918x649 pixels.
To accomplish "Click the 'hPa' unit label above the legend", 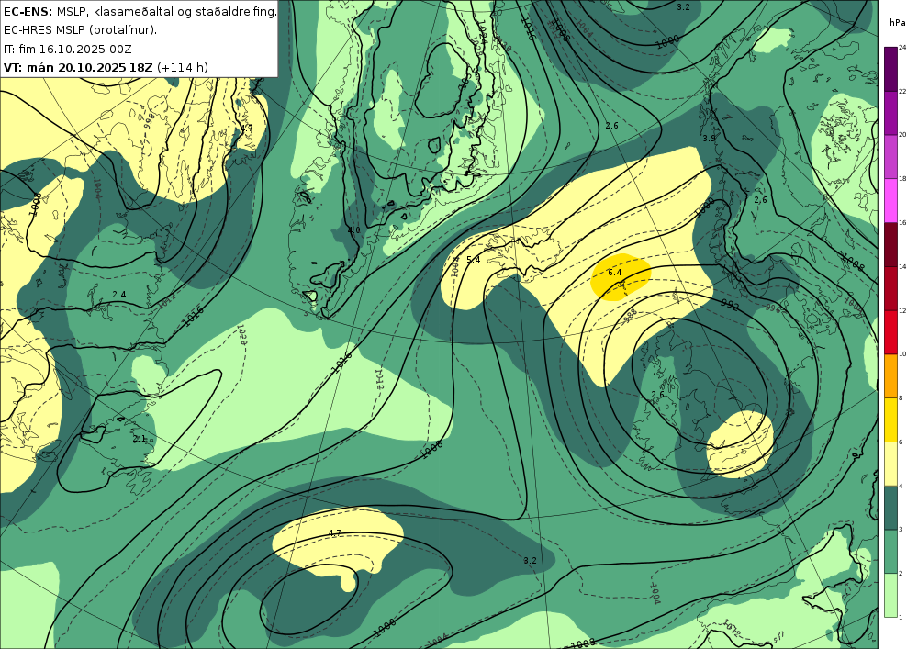I will (897, 23).
